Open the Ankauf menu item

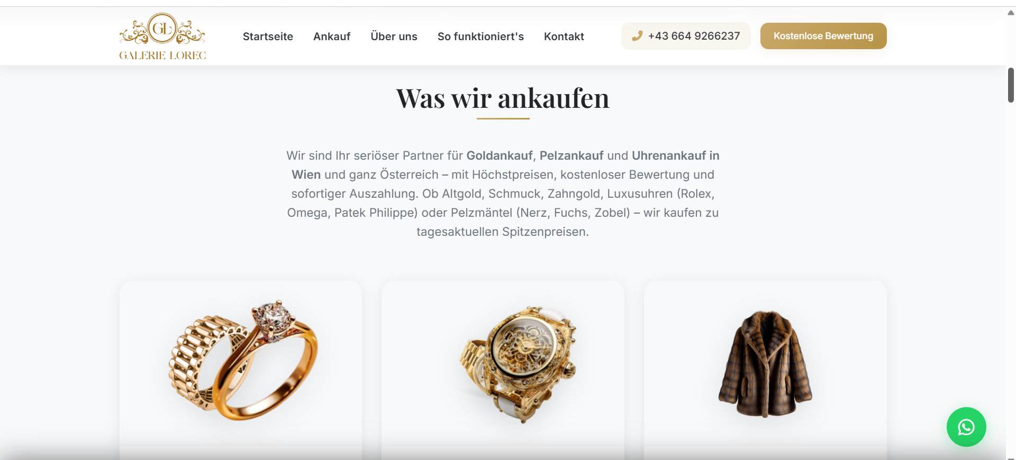click(332, 36)
